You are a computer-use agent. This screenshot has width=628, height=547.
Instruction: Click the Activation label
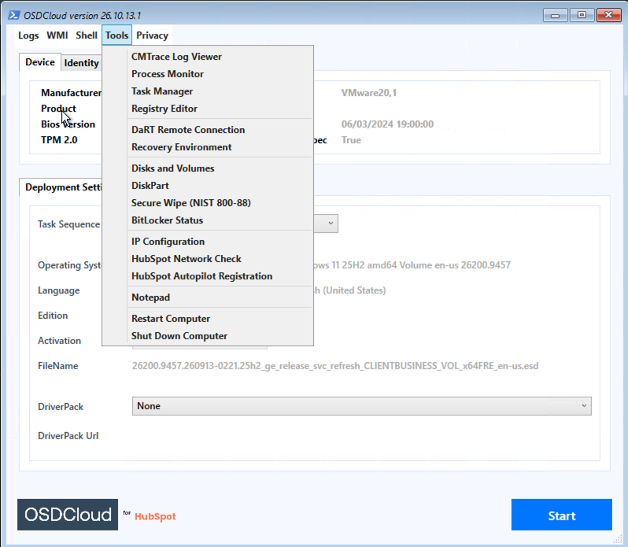point(59,341)
